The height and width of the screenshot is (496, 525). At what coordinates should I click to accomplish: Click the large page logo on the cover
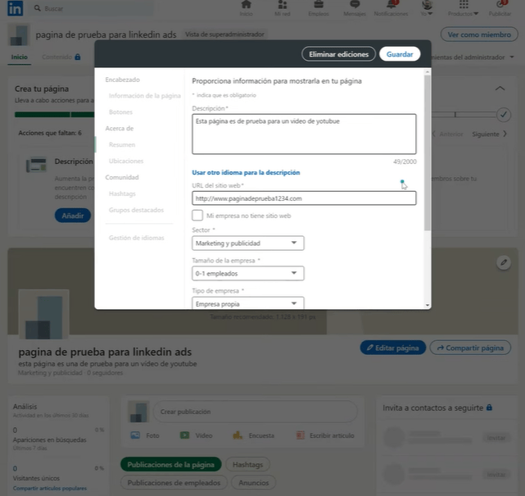coord(44,314)
